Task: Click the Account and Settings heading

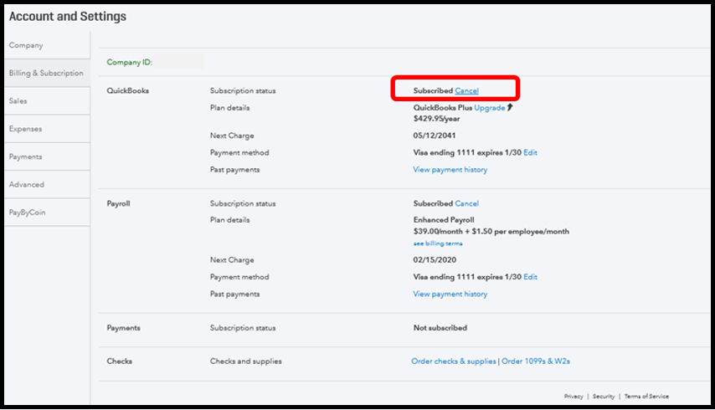Action: [68, 17]
